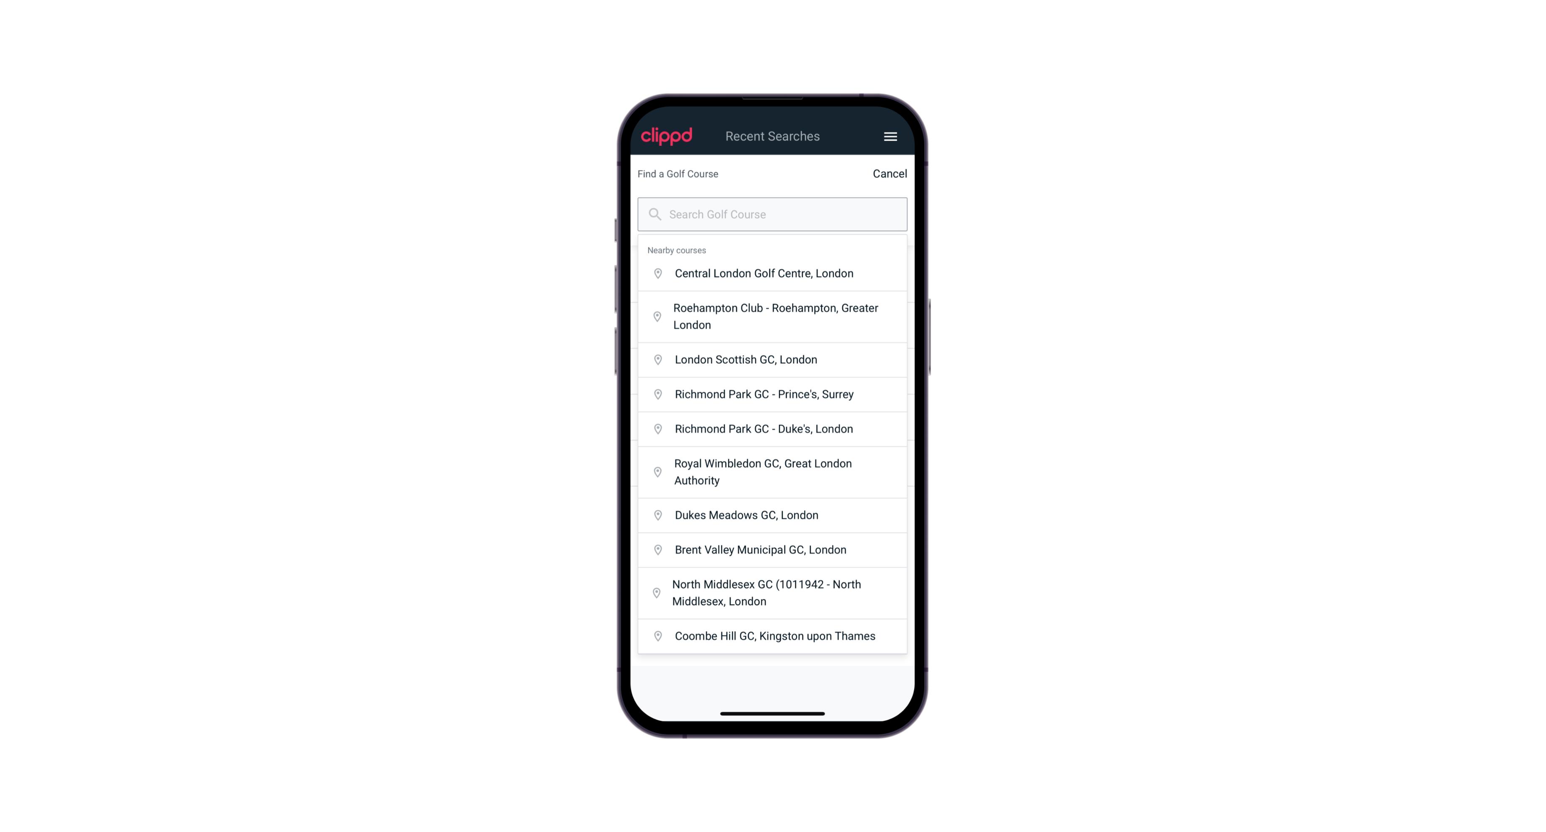
Task: Tap Search Golf Course input field
Action: pos(772,214)
